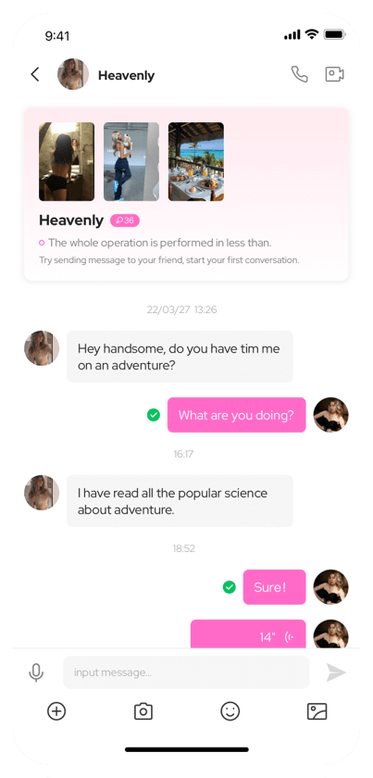Tap the green check beside "Sure!"
Viewport: 373px width, 778px height.
pos(229,587)
